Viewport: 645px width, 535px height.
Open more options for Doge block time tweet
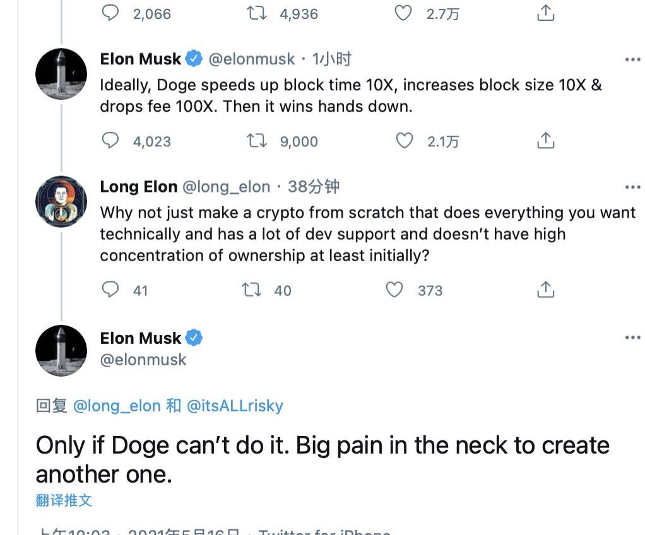(x=632, y=59)
